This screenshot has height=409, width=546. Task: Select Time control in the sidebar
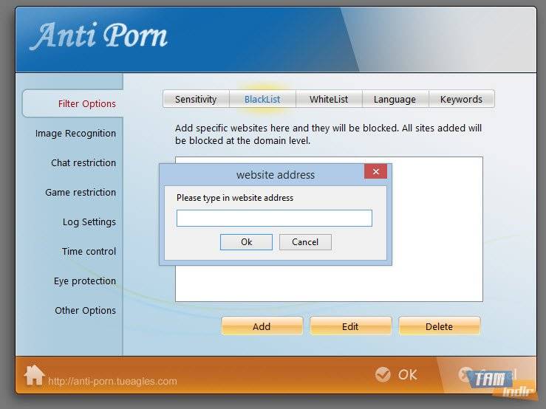click(89, 252)
